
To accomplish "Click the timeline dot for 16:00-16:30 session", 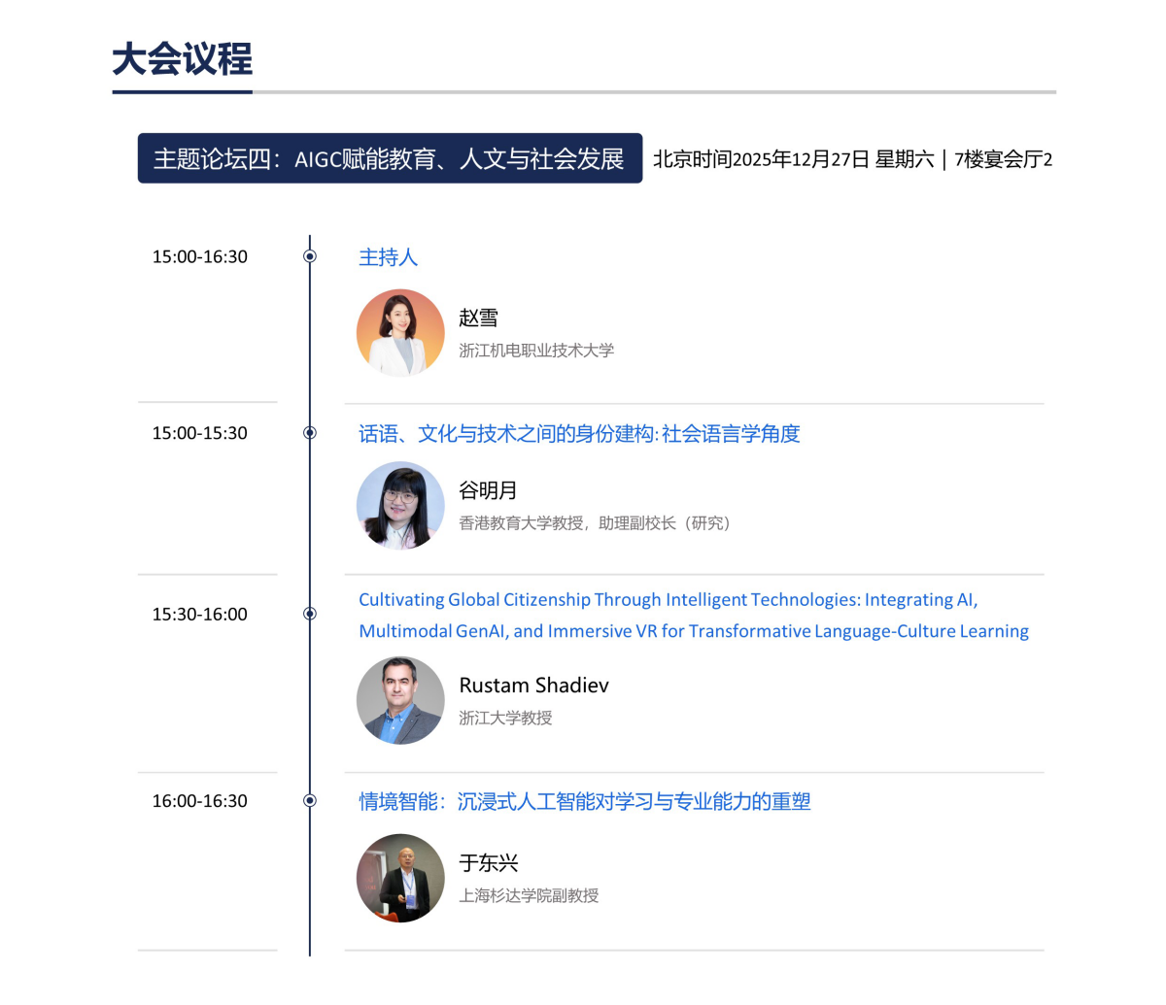I will point(310,800).
